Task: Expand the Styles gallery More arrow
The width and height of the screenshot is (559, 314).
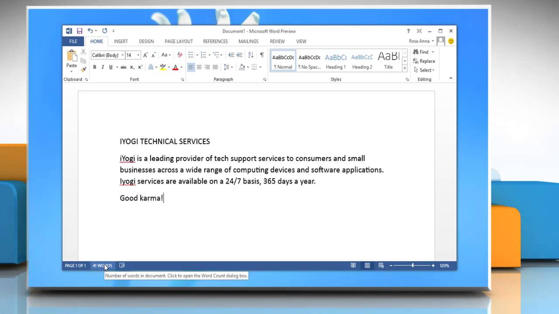Action: pos(404,68)
